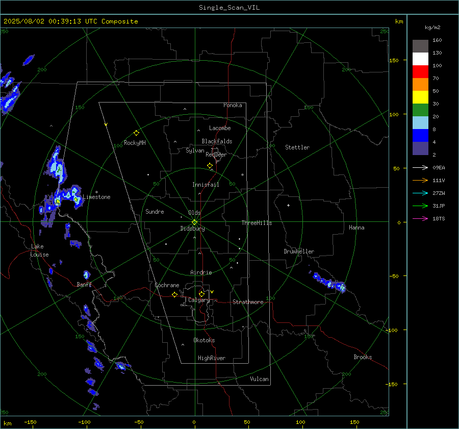Screen dimensions: 459x429
Task: Click the asterisk marker above Limestone
Action: (96, 192)
